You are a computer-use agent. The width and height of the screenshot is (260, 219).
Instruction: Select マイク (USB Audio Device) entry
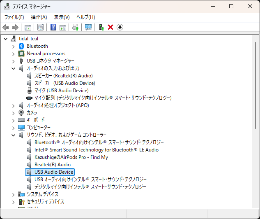coord(61,91)
